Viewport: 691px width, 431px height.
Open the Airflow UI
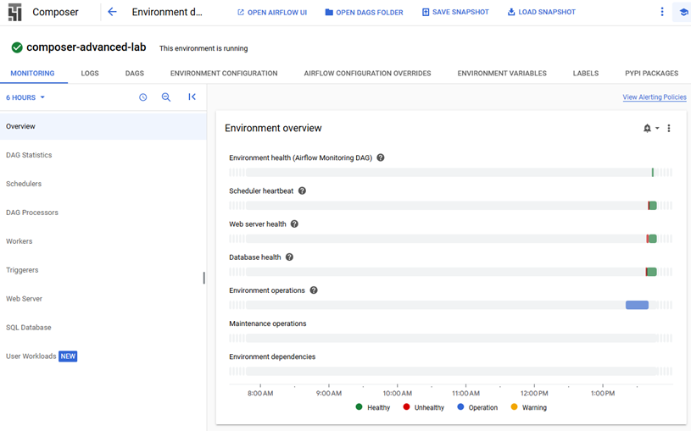coord(272,13)
